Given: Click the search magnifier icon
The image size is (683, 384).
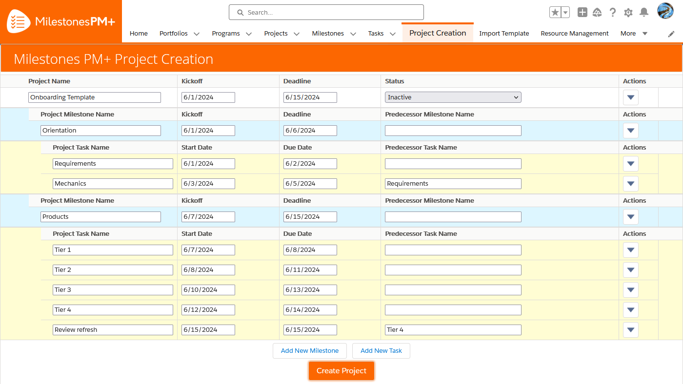Looking at the screenshot, I should (240, 13).
